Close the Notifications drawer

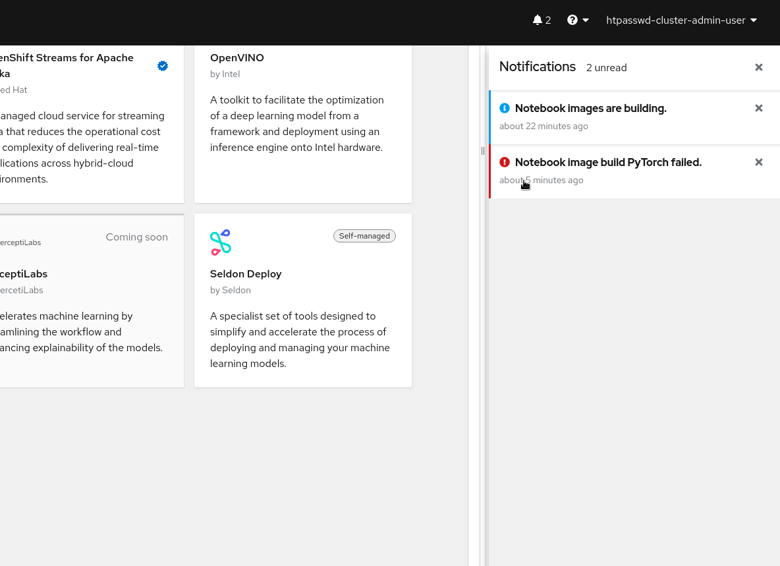(x=758, y=67)
